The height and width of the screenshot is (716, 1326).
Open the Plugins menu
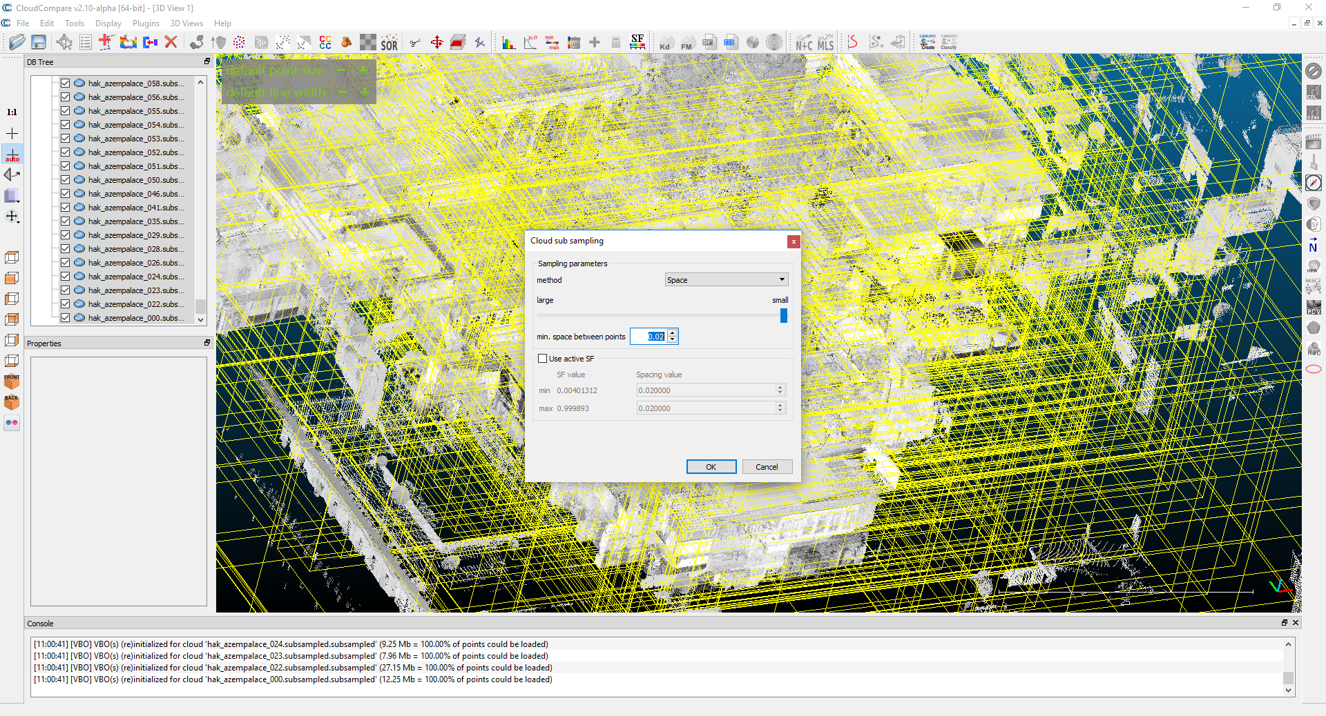tap(146, 23)
